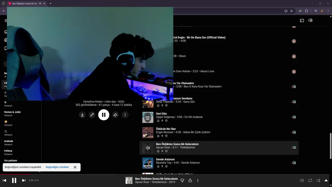Upvote Ben Öldükten Sonra Mı Geleceksin in list

[158, 151]
